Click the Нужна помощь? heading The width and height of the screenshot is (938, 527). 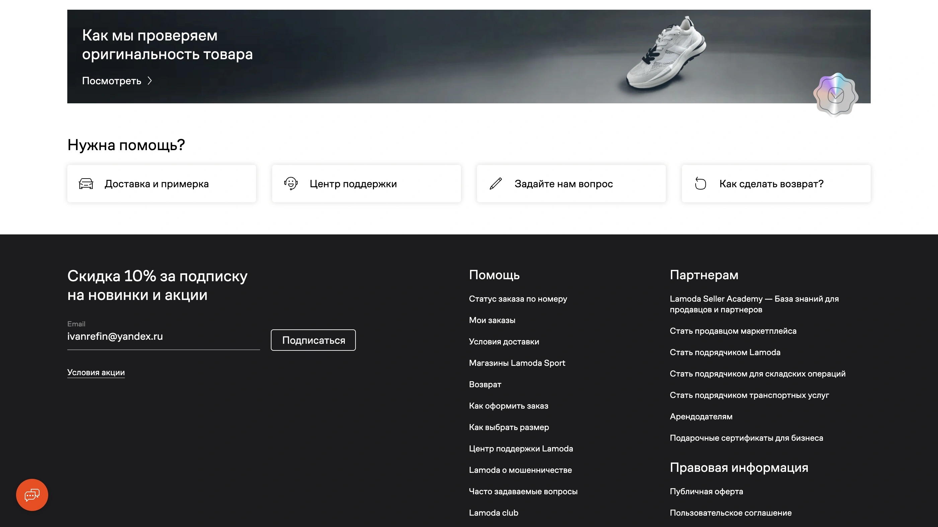click(126, 145)
